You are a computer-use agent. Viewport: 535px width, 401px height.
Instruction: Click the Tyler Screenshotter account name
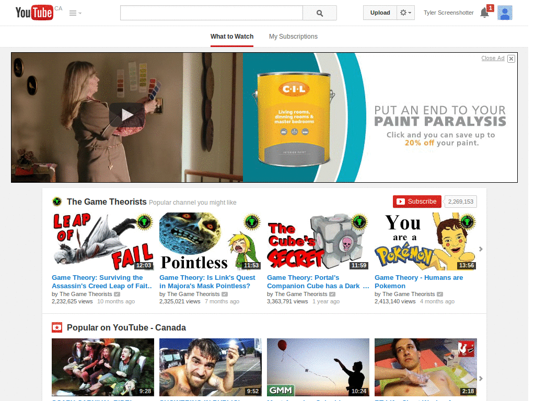coord(448,13)
